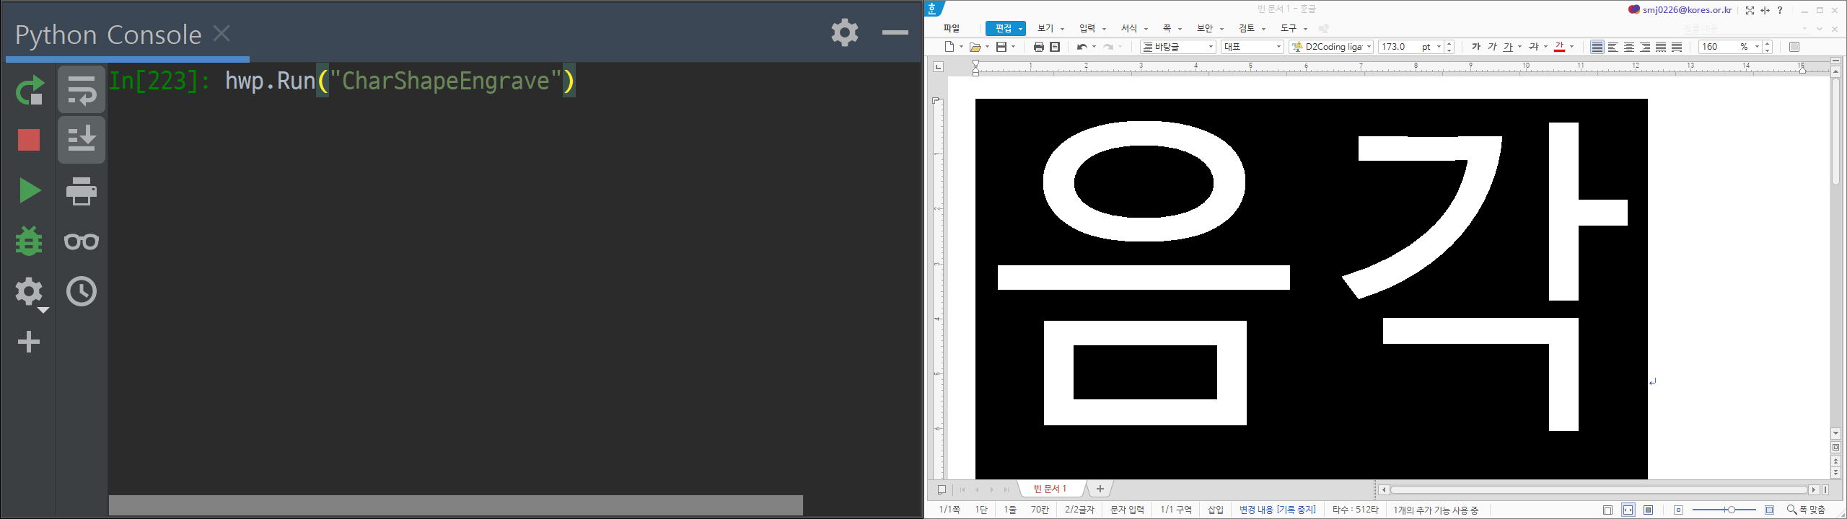Viewport: 1847px width, 519px height.
Task: Rerun the Python Console
Action: 30,90
